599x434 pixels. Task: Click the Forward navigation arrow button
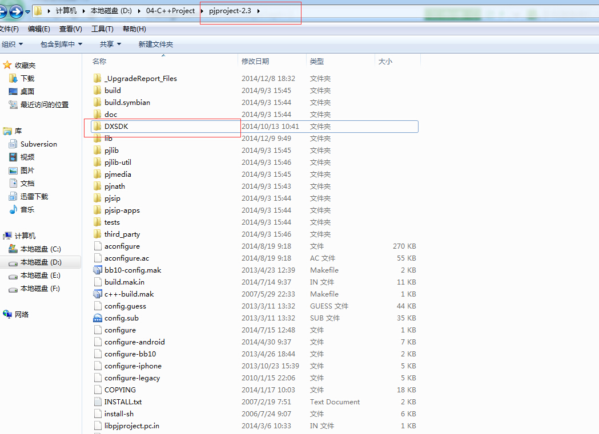pyautogui.click(x=16, y=12)
